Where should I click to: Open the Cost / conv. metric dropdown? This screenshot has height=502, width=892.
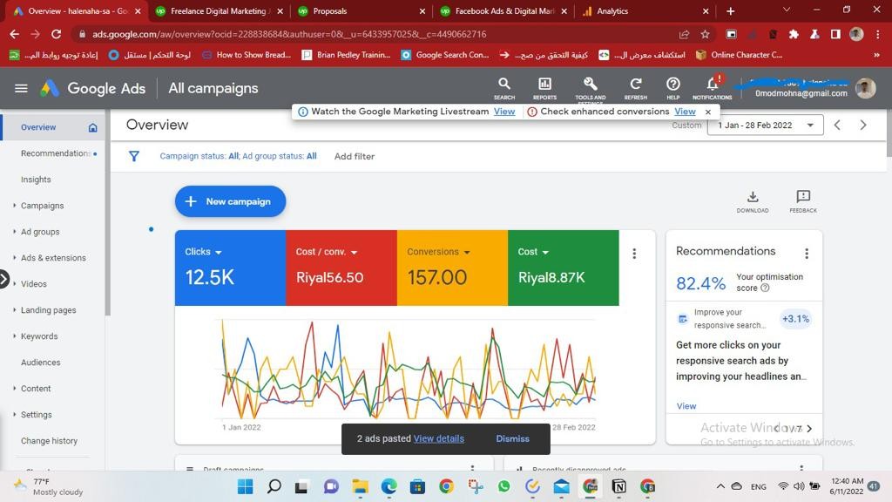click(x=354, y=252)
